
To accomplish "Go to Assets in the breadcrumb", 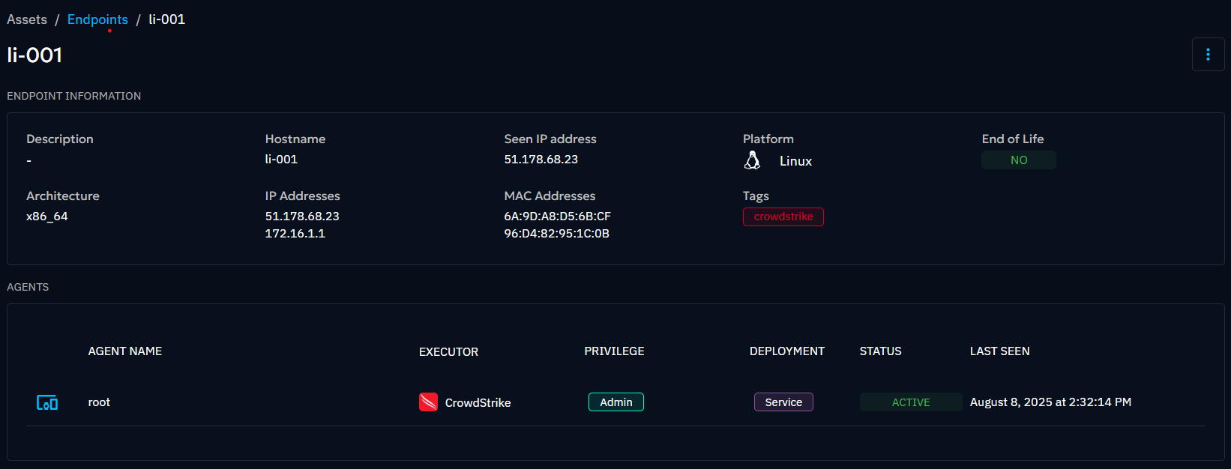I will tap(27, 19).
